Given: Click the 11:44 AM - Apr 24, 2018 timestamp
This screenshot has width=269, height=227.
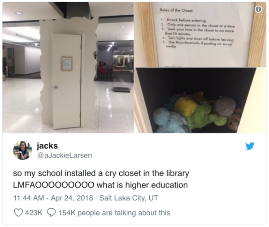Looking at the screenshot, I should click(x=53, y=198).
